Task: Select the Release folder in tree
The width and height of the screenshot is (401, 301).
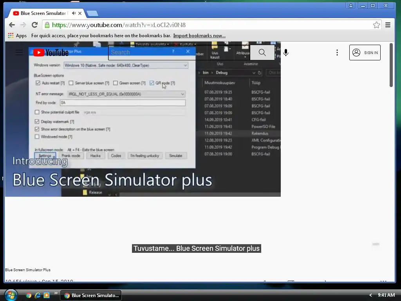Action: tap(92, 192)
